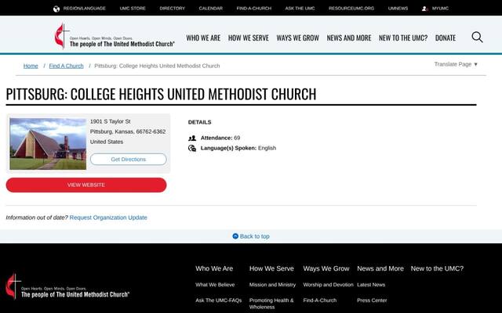502x313 pixels.
Task: Open the News and More main menu
Action: pyautogui.click(x=349, y=38)
